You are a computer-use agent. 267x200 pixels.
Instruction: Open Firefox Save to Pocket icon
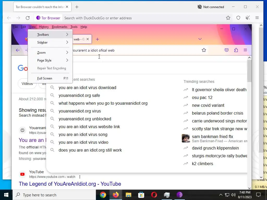tap(227, 50)
